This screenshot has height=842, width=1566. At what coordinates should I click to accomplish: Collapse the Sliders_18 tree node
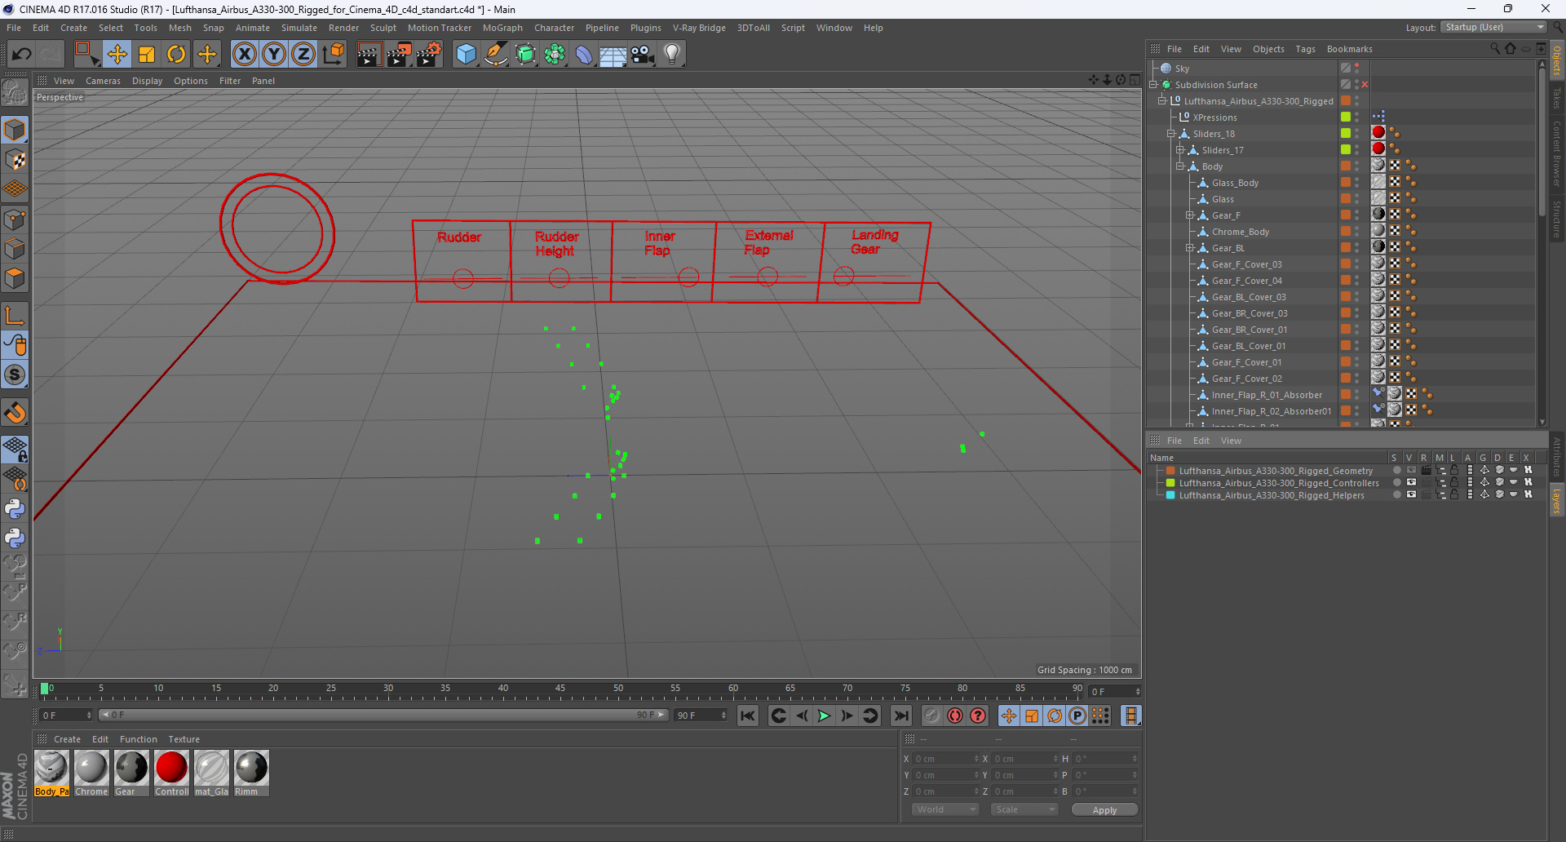click(x=1171, y=134)
